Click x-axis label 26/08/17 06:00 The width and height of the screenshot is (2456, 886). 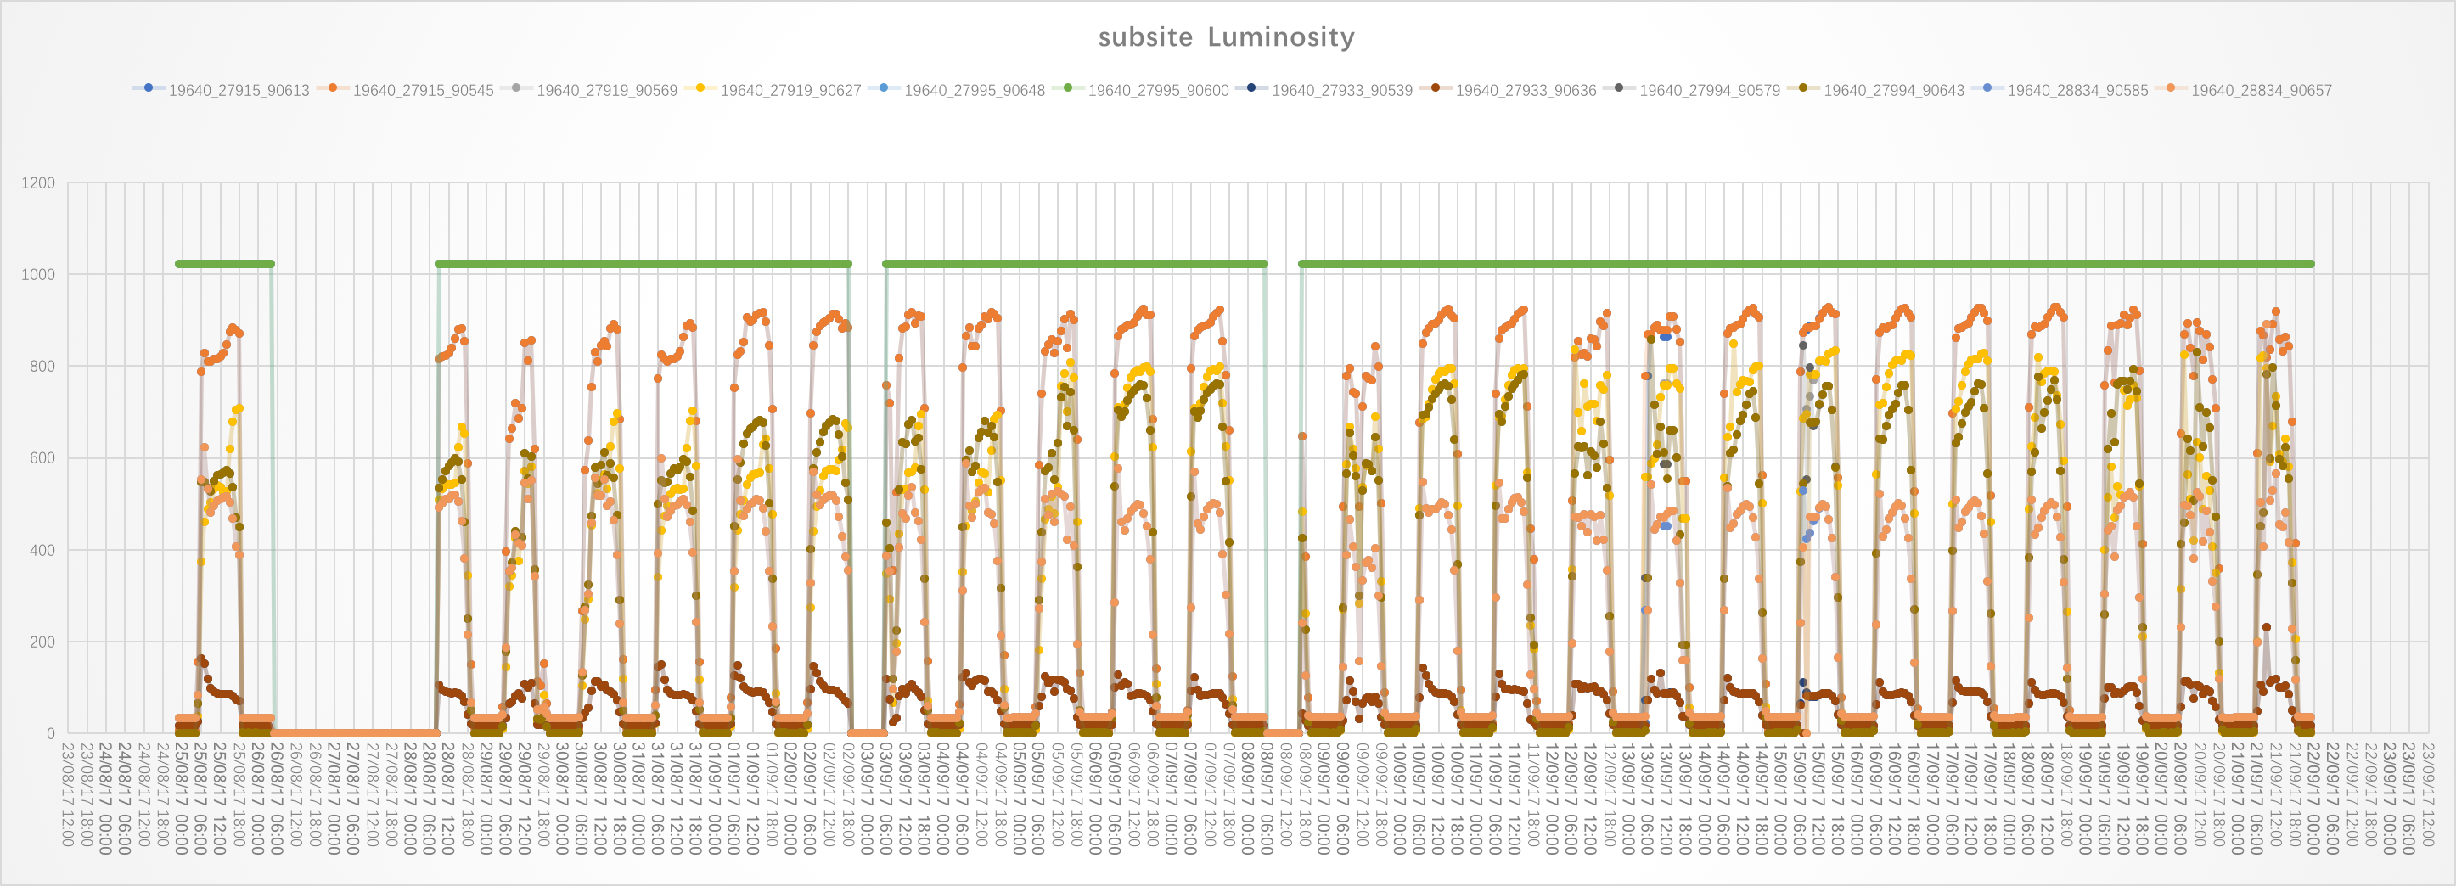[278, 799]
